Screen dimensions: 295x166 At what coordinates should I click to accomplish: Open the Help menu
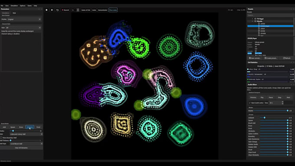point(36,6)
